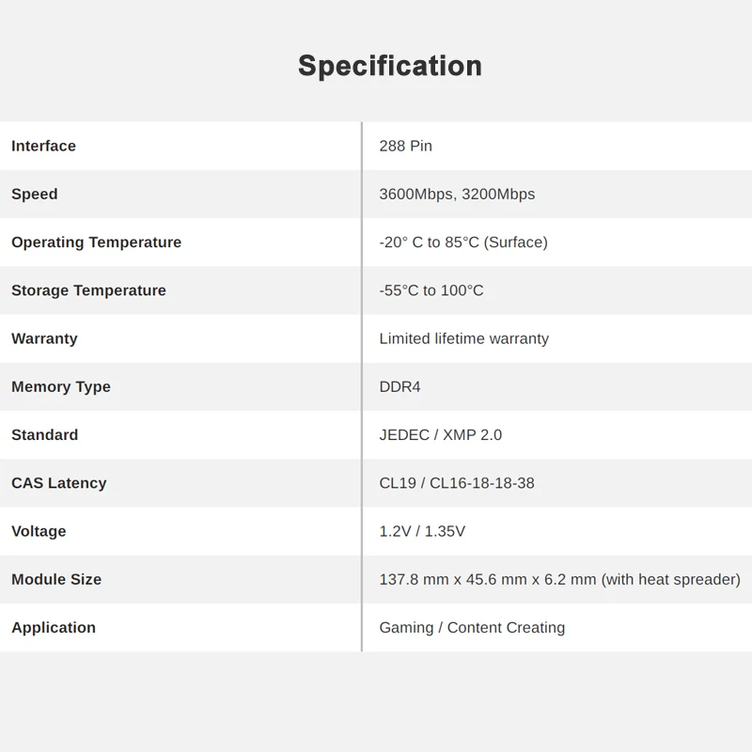Click the Interface row label
This screenshot has height=752, width=752.
[43, 146]
